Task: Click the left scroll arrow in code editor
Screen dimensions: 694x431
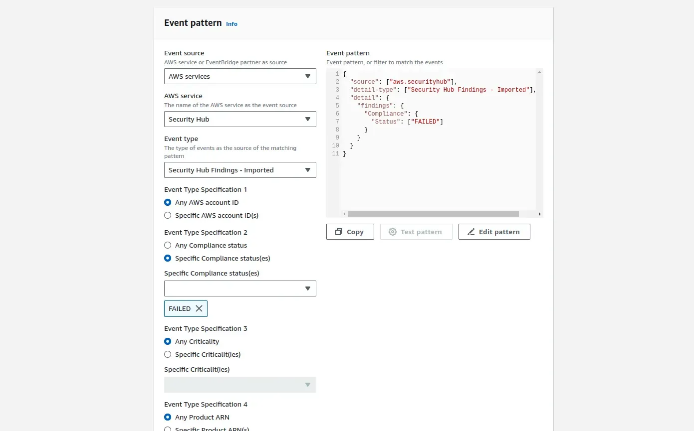Action: [x=344, y=214]
